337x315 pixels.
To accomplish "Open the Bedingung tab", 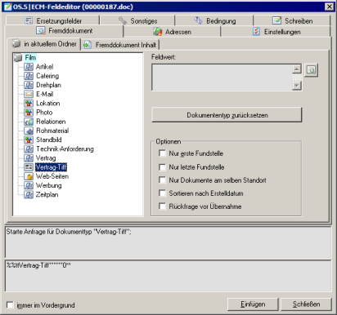I will (x=214, y=20).
